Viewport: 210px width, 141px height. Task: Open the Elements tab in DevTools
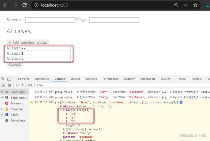24,79
